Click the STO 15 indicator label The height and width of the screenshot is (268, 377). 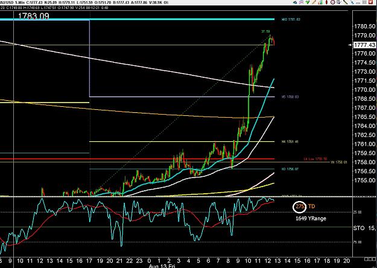(365, 228)
